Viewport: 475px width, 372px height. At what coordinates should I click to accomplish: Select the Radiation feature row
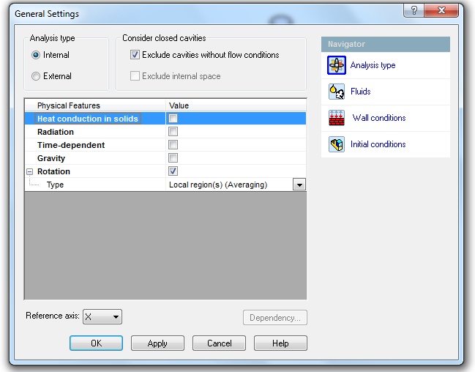coord(165,132)
